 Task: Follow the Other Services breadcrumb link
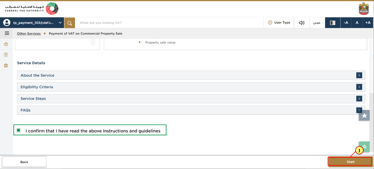pyautogui.click(x=29, y=34)
